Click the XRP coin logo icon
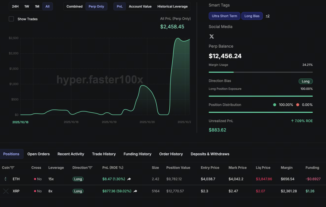Image resolution: width=326 pixels, height=207 pixels. click(6, 191)
